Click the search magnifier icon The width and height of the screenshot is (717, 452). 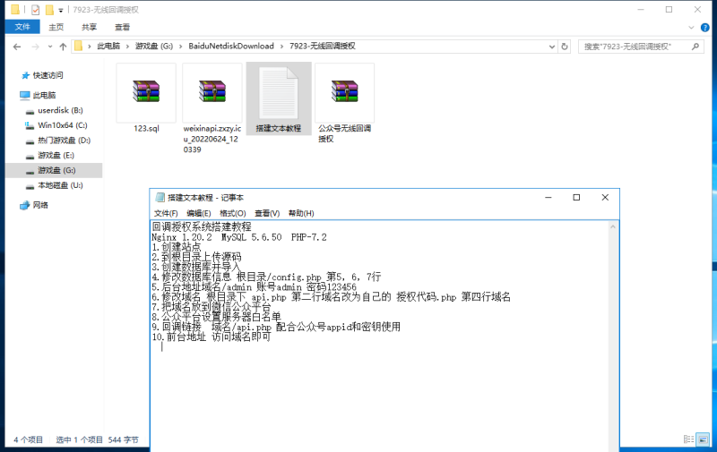tap(695, 47)
